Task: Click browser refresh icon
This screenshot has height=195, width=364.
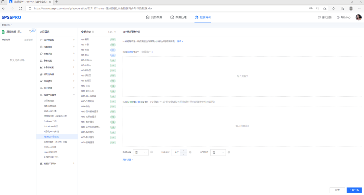Action: pyautogui.click(x=20, y=8)
